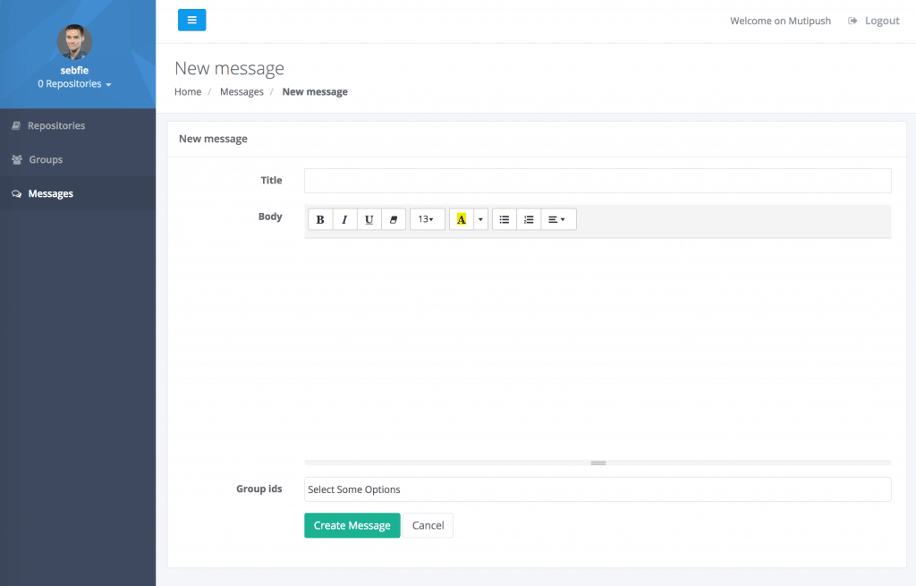916x586 pixels.
Task: Insert an ordered numbered list
Action: [529, 220]
